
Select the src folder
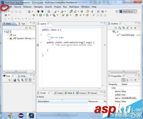[13, 35]
